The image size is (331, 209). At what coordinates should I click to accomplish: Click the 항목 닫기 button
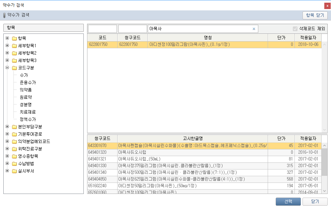tap(315, 15)
